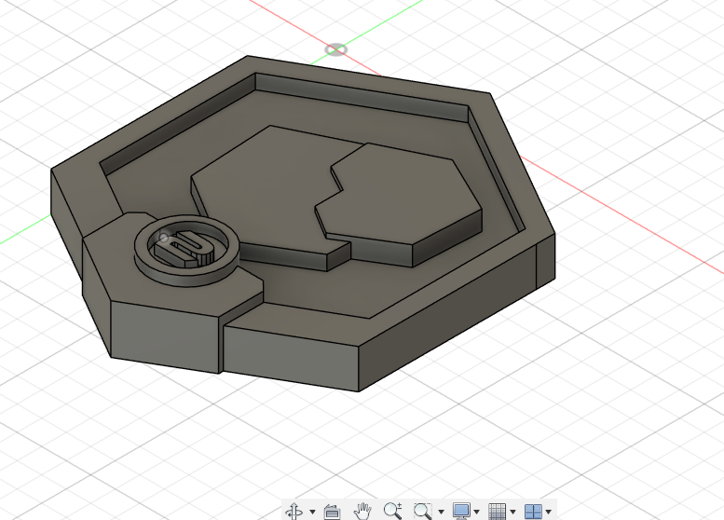This screenshot has height=520, width=724.
Task: Activate the Look At tool
Action: [332, 512]
